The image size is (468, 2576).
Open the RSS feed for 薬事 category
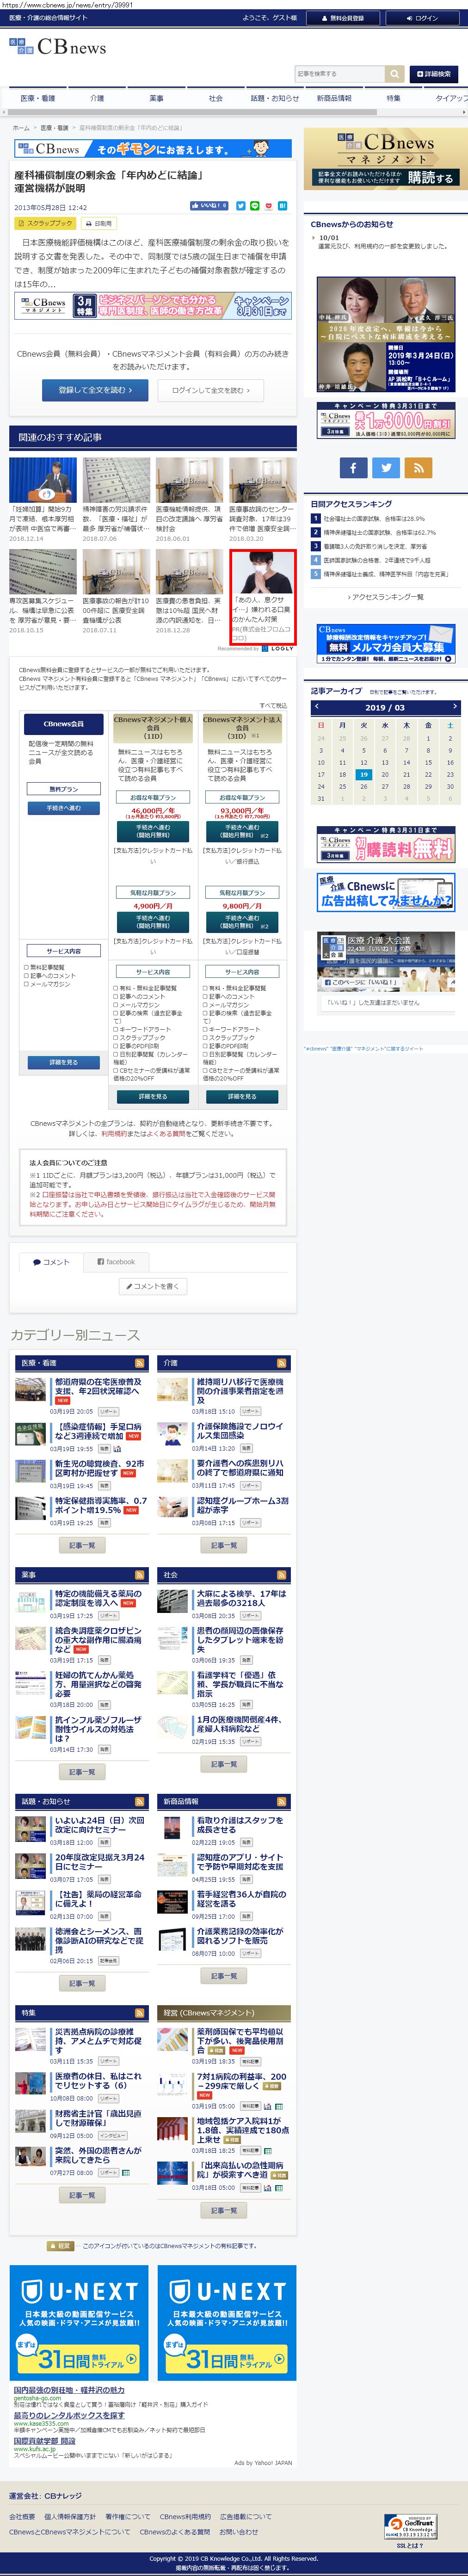pos(139,1575)
